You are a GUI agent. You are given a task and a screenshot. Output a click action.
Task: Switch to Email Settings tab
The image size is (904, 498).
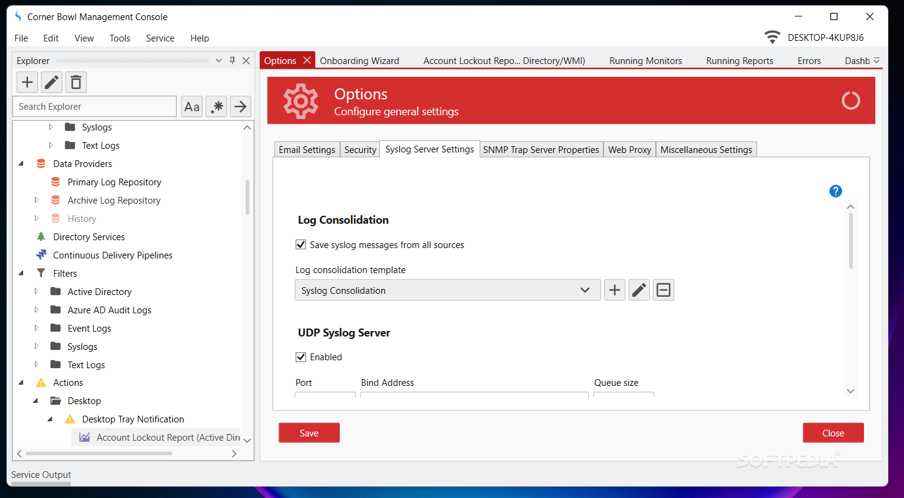click(307, 149)
